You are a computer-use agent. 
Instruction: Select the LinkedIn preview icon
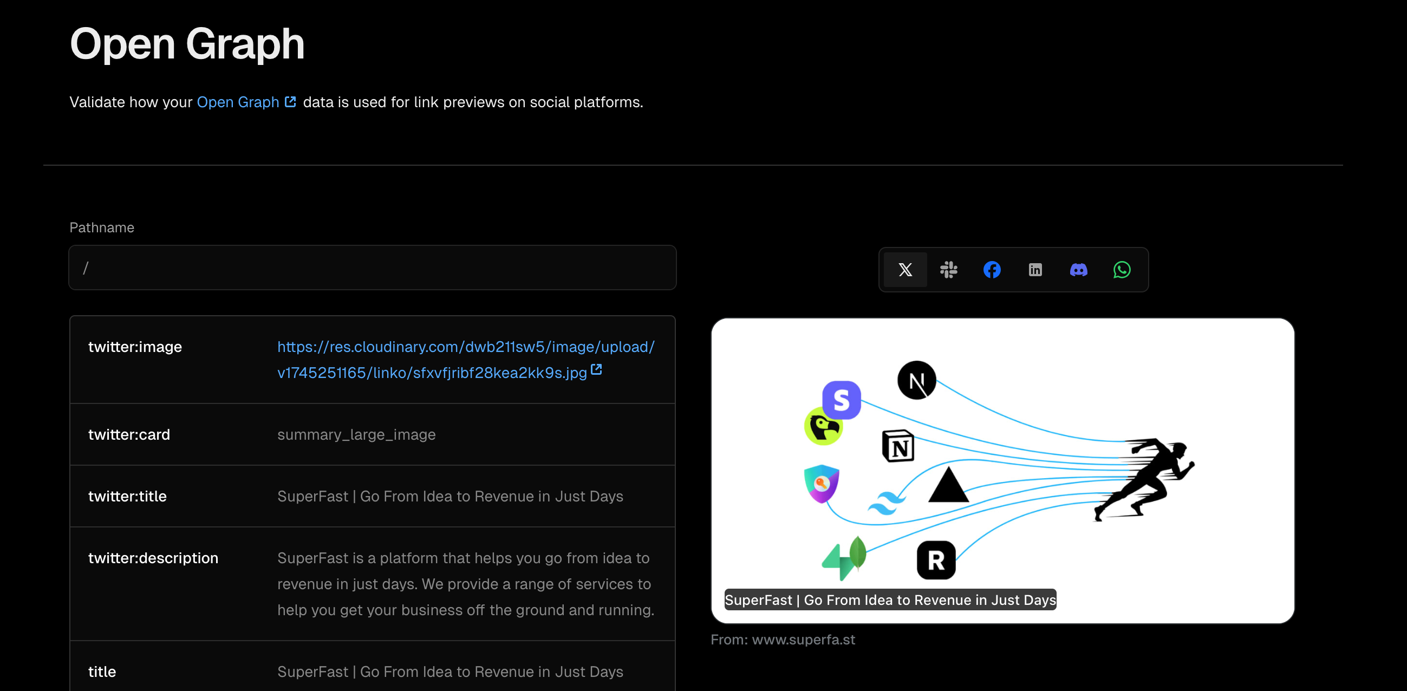[1034, 269]
